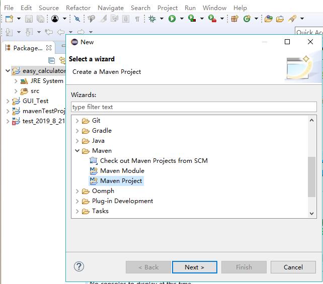Open the Navigate menu
The width and height of the screenshot is (323, 284).
(x=111, y=8)
